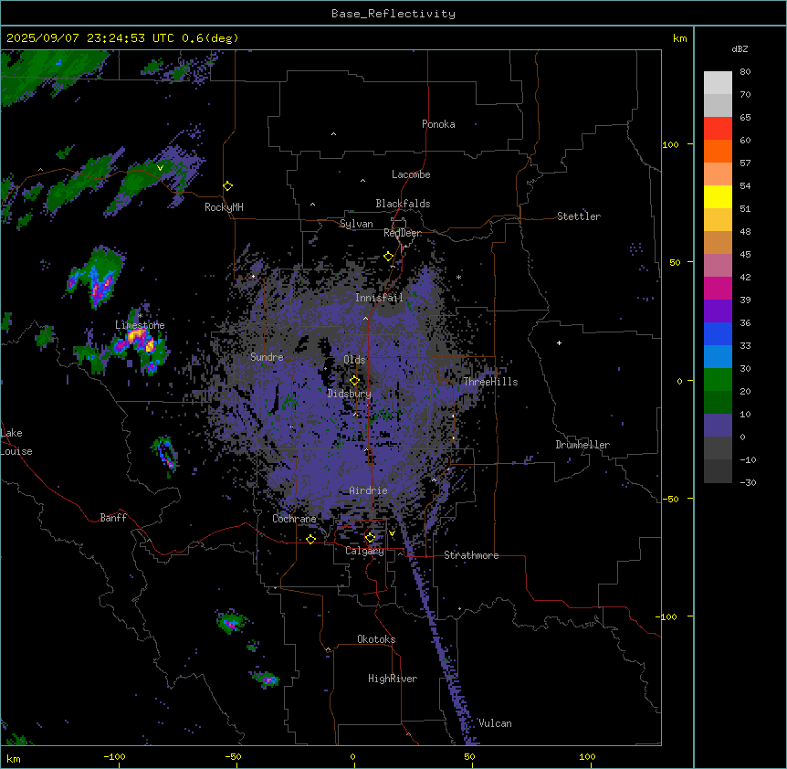Viewport: 787px width, 769px height.
Task: Click the -30 value on the dBZ scale
Action: (748, 483)
